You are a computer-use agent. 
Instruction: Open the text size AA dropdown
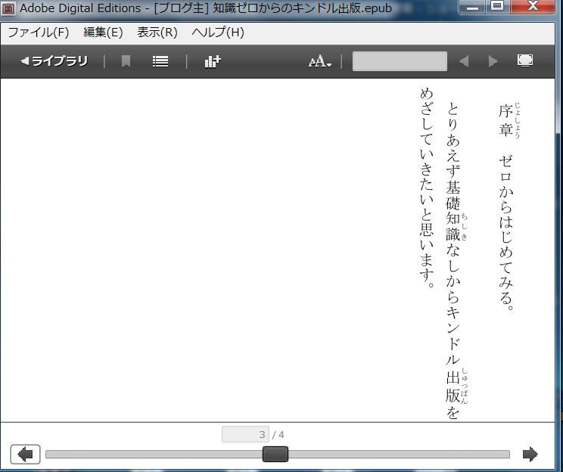click(319, 61)
